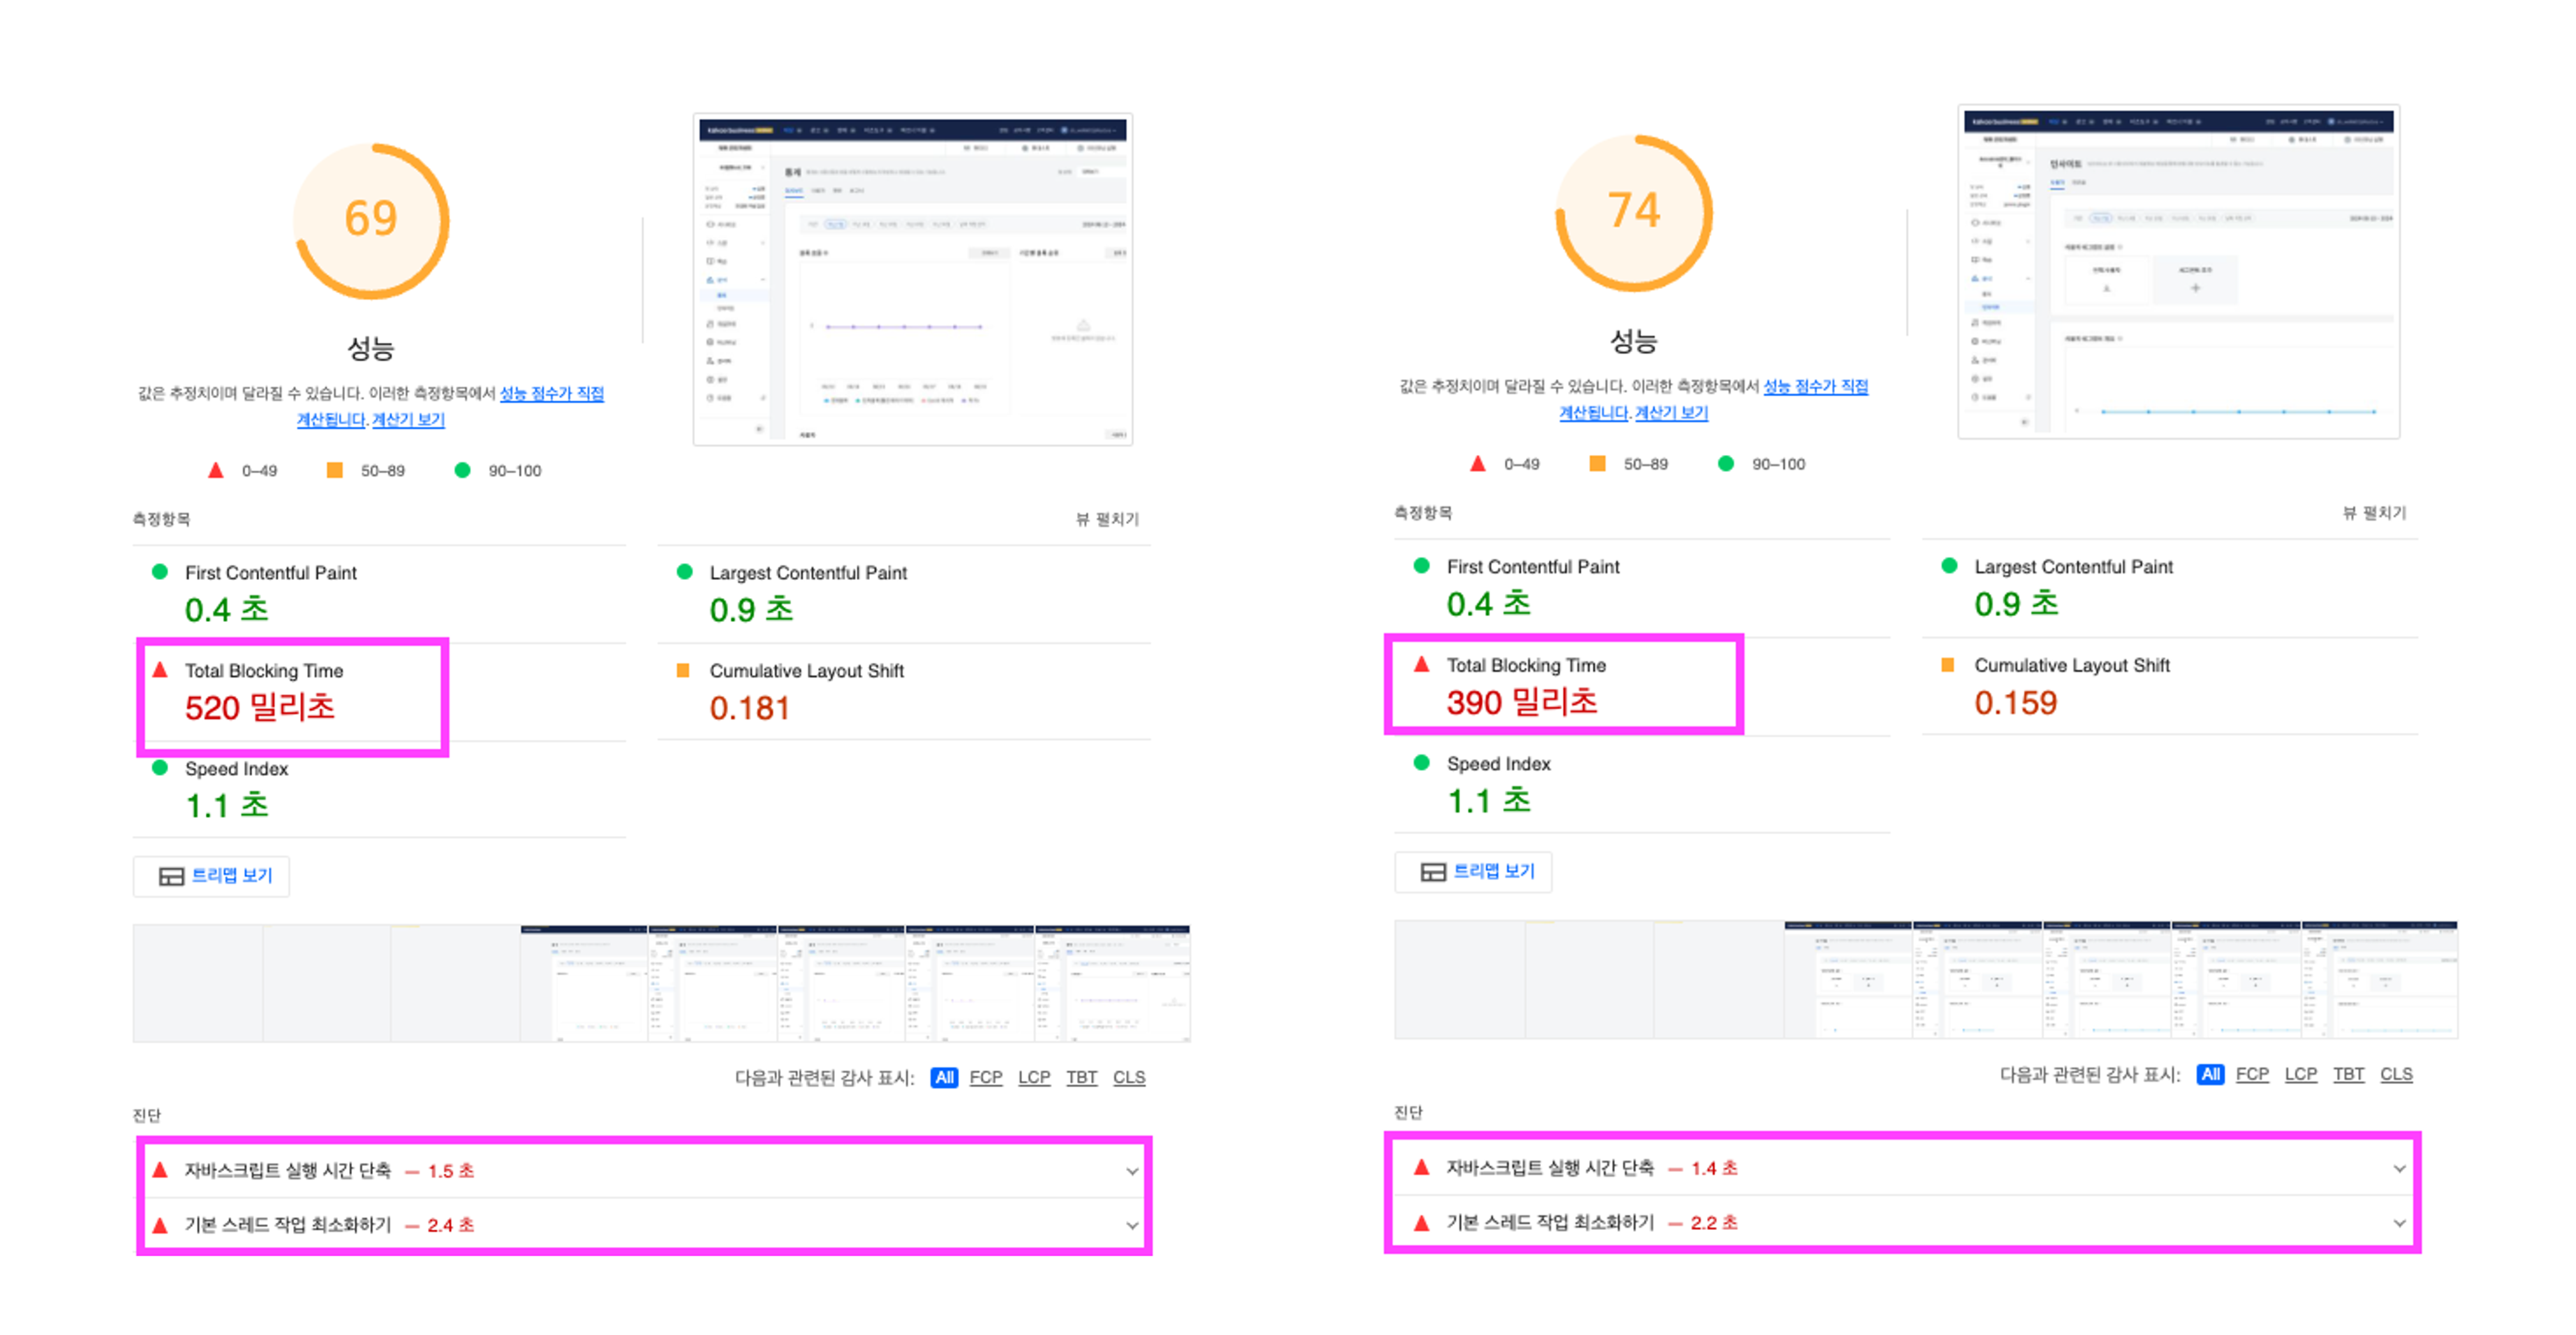This screenshot has height=1335, width=2576.
Task: Select the 'All' audit filter in score-69 report
Action: tap(944, 1077)
